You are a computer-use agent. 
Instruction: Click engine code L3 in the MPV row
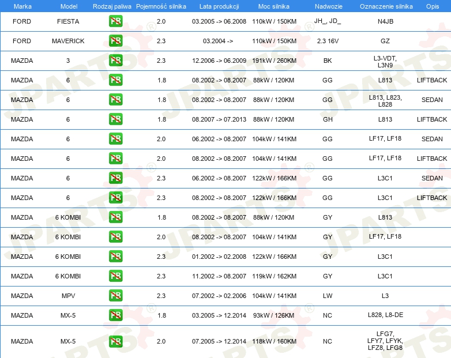coord(385,296)
